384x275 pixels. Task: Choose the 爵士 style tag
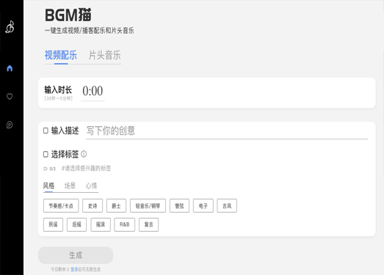(x=116, y=206)
